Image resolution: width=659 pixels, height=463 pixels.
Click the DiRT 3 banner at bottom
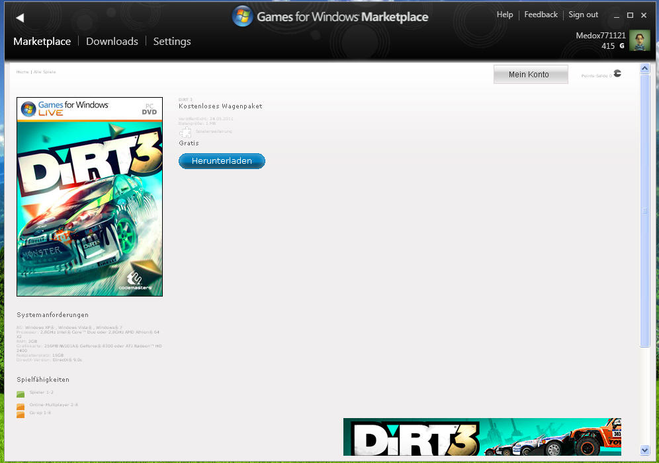coord(482,437)
